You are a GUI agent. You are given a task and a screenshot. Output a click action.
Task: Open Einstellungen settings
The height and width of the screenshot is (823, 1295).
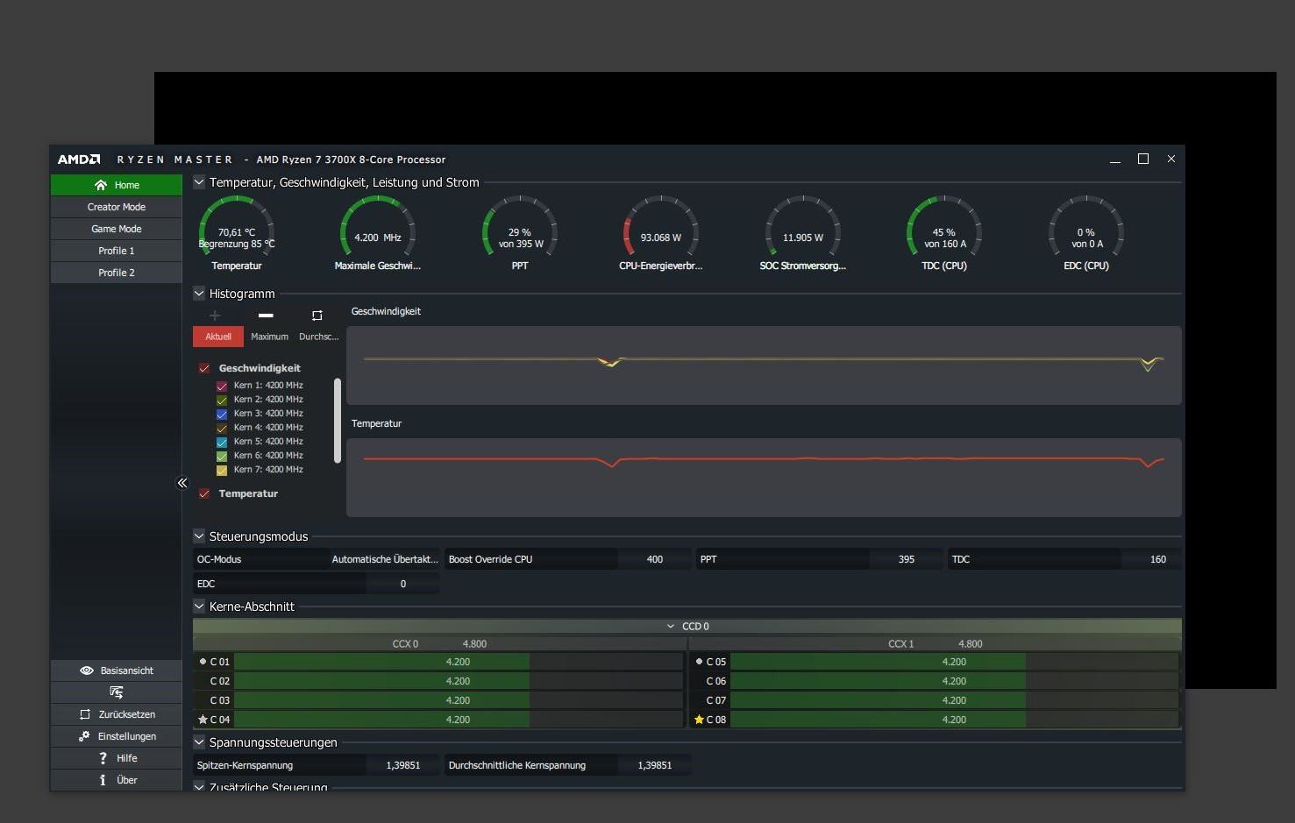[117, 736]
